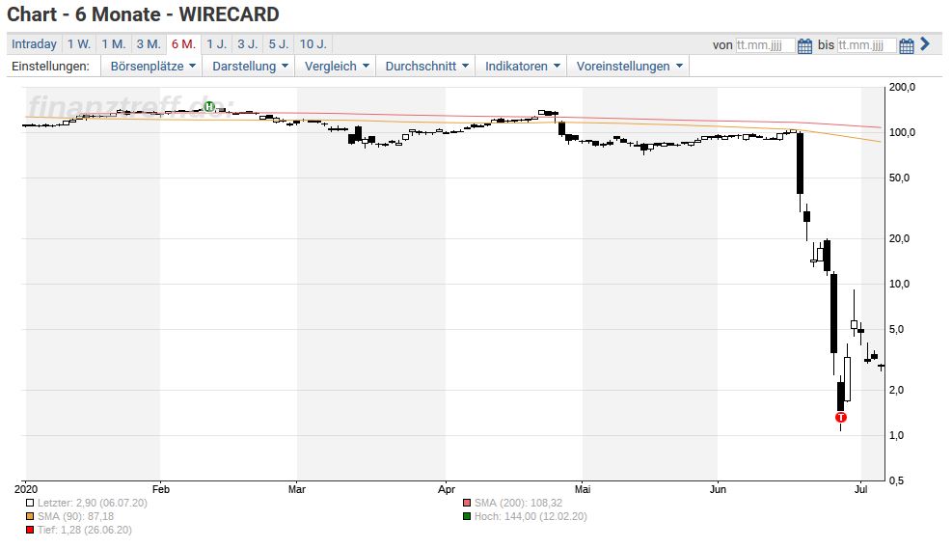Open the Durchschnitt dropdown menu

tap(426, 67)
